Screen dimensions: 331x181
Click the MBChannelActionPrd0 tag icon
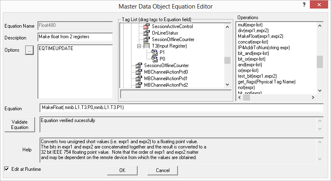click(x=139, y=72)
